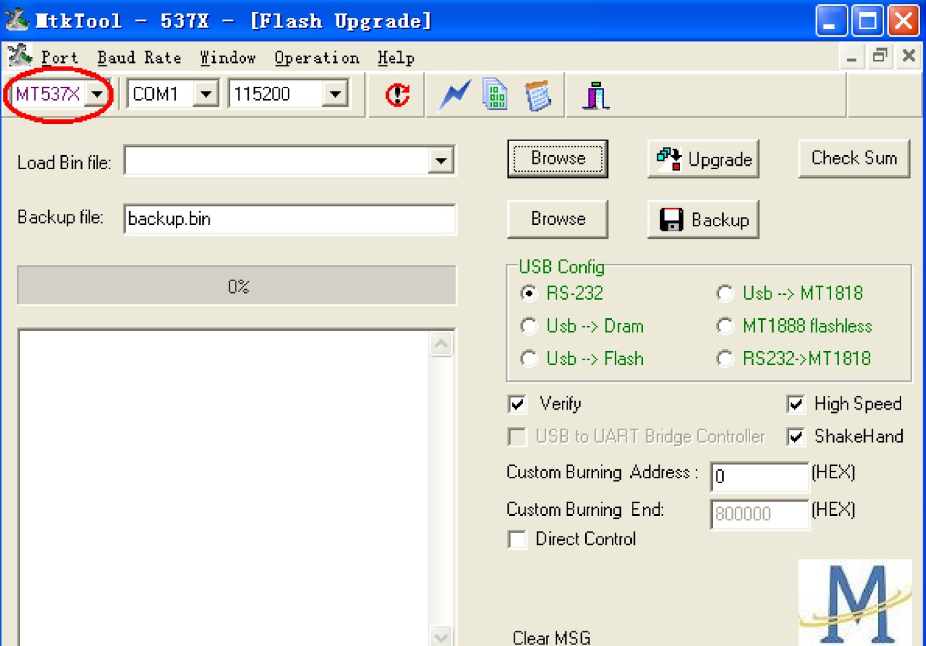
Task: Click the Custom Burning Address field
Action: 759,476
